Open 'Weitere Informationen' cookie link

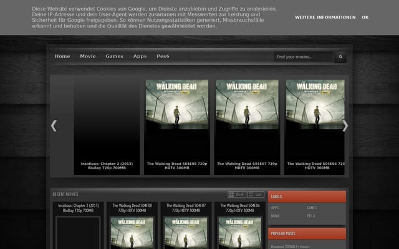click(325, 17)
